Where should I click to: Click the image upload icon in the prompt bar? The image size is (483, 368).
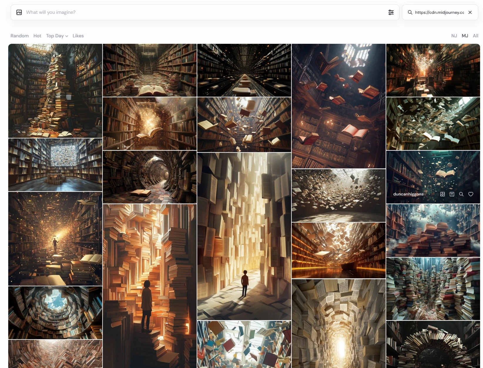19,12
